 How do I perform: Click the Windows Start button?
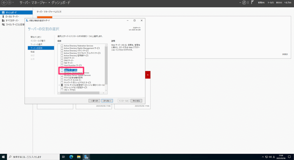point(3,157)
